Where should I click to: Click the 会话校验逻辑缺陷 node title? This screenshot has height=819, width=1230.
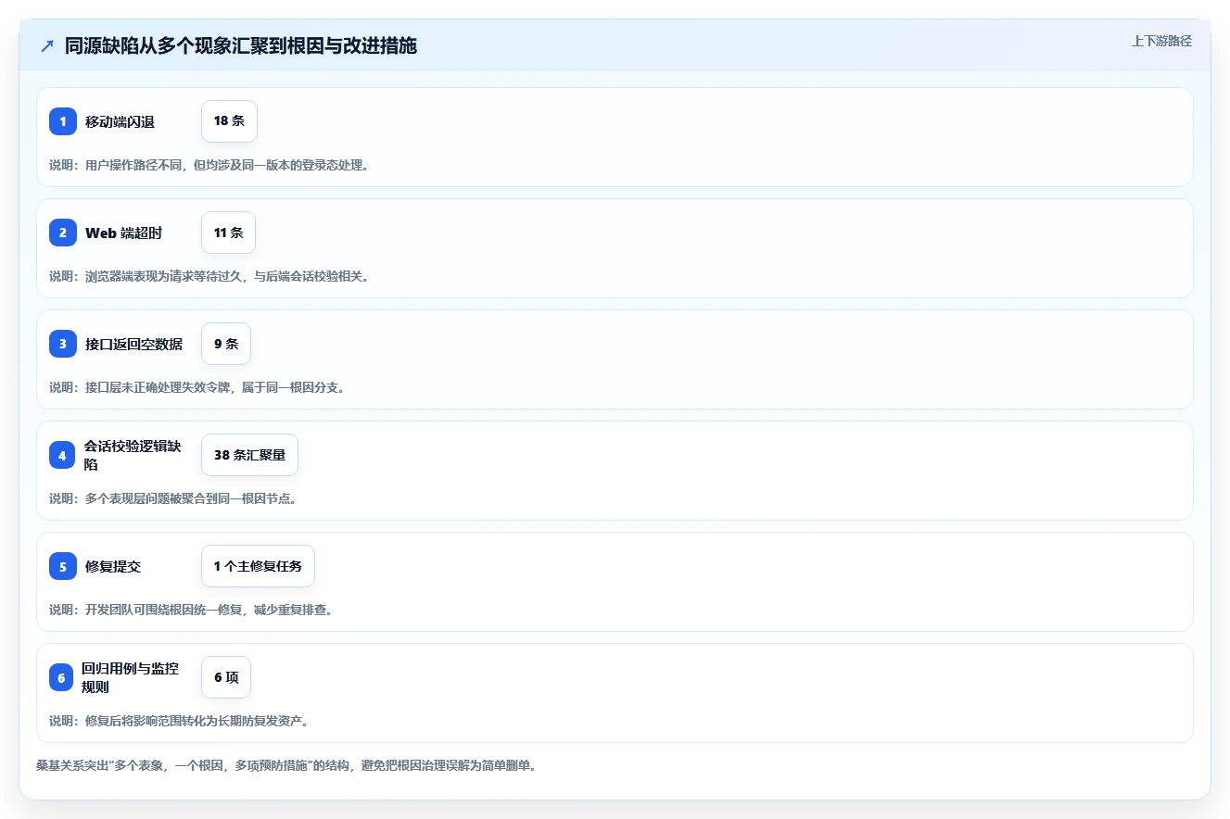(x=133, y=455)
